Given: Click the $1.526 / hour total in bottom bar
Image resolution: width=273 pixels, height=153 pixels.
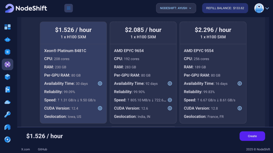Looking at the screenshot, I should (x=45, y=136).
